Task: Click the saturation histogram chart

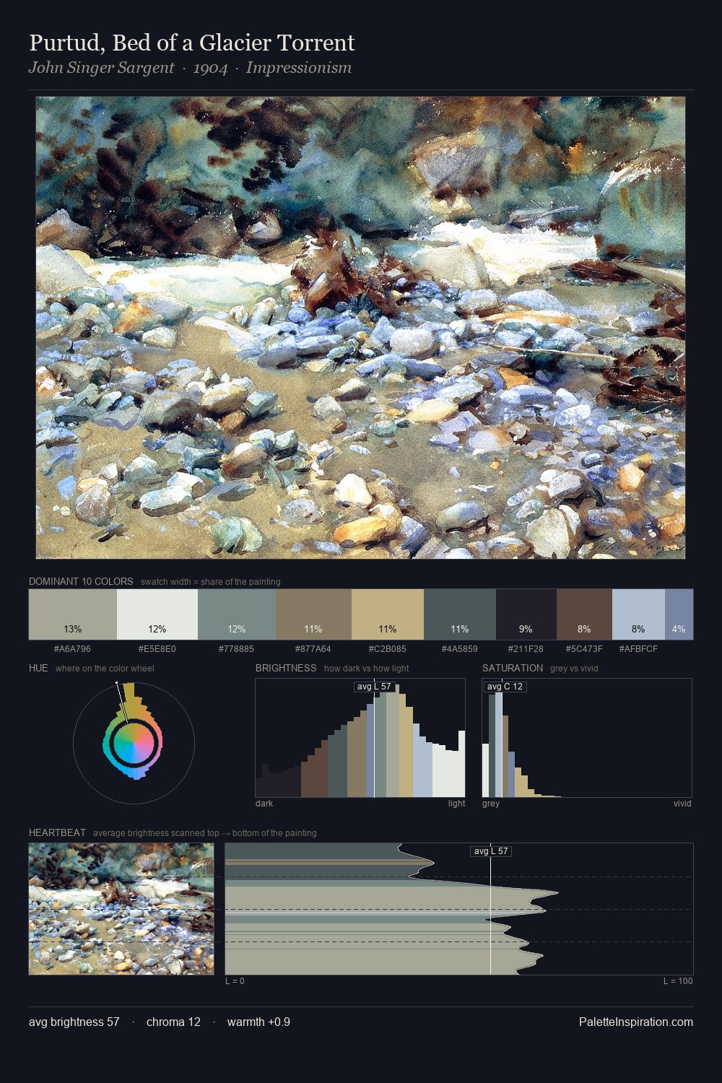Action: point(587,738)
